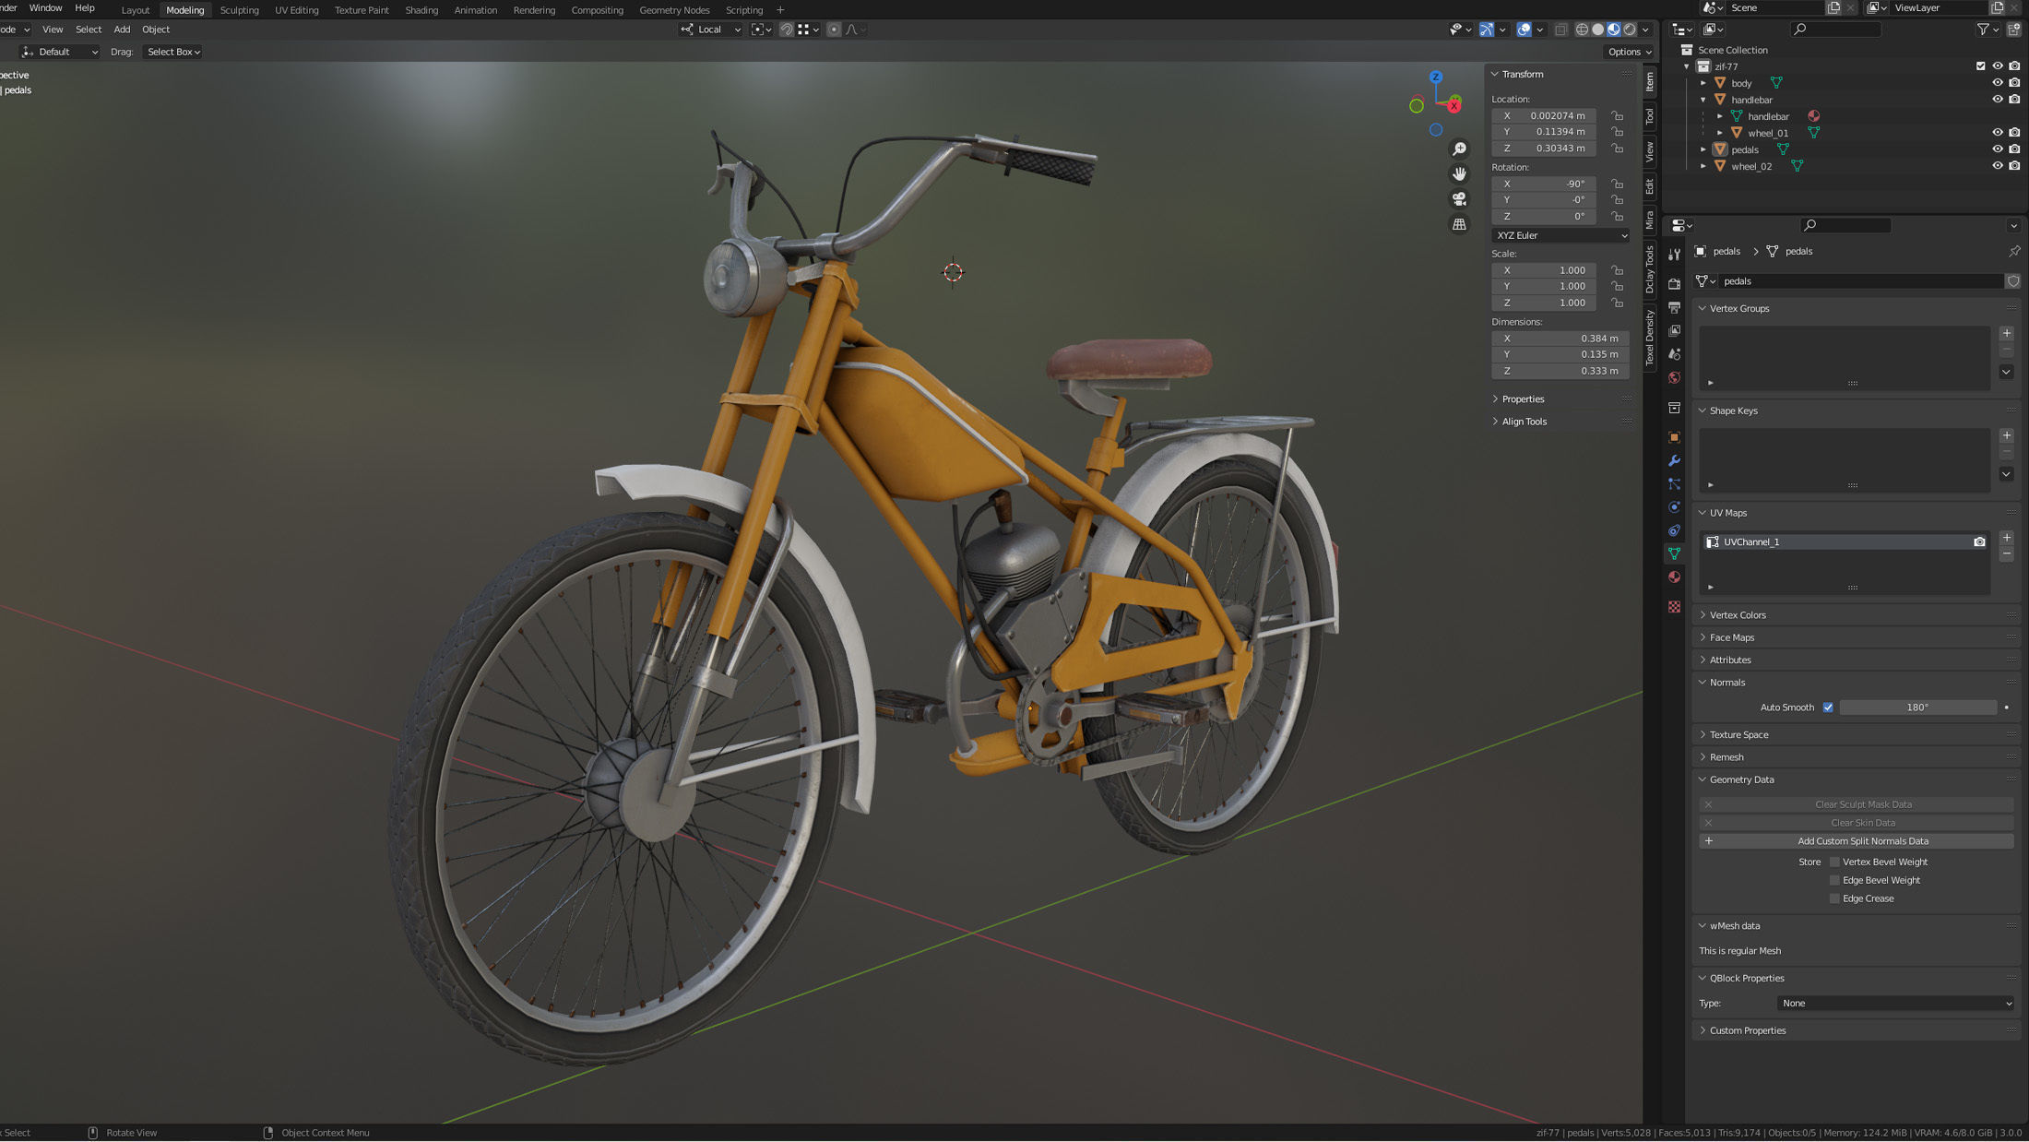Open the Texture properties checker icon

(x=1674, y=606)
